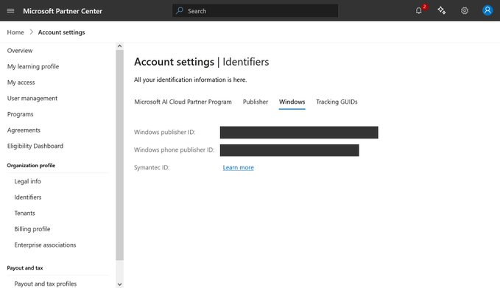
Task: Click the search magnifier icon
Action: pyautogui.click(x=180, y=10)
